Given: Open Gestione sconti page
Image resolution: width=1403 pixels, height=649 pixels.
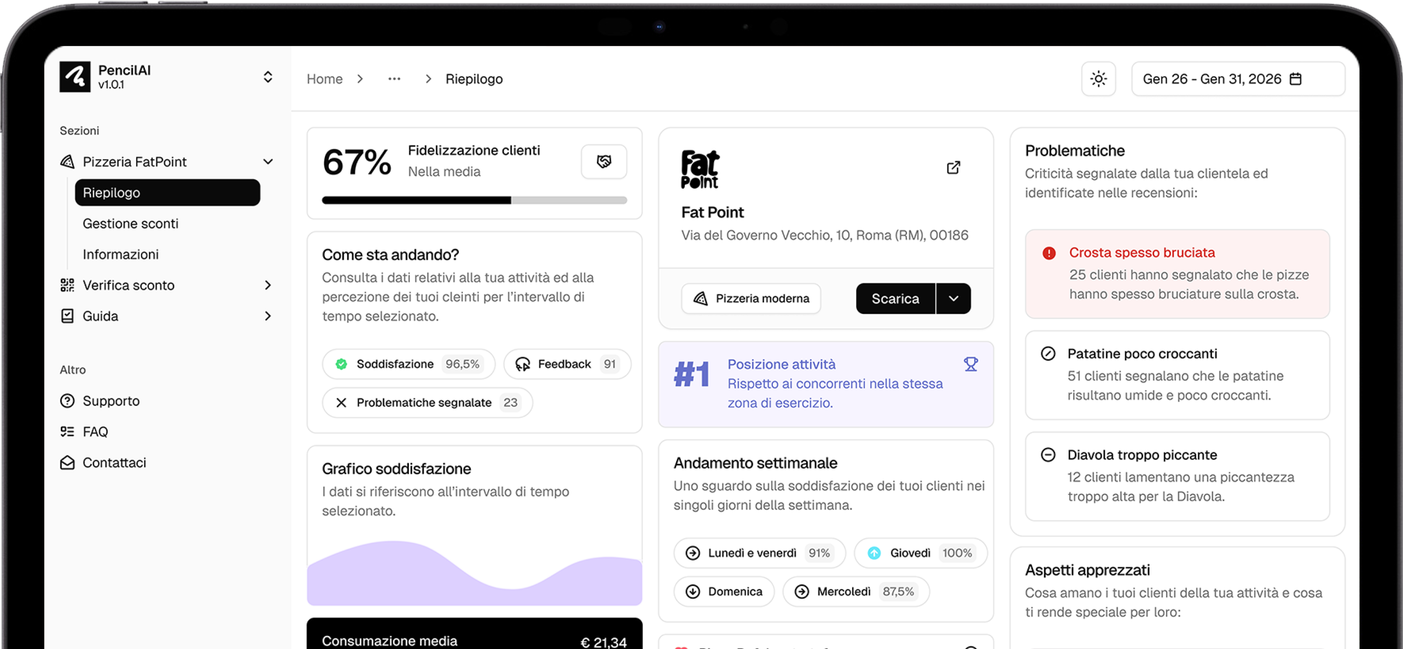Looking at the screenshot, I should coord(130,223).
